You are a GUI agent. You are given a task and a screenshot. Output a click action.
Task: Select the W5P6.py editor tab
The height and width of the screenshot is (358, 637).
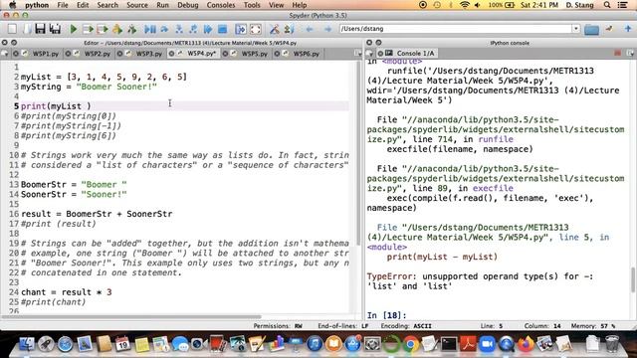[306, 54]
